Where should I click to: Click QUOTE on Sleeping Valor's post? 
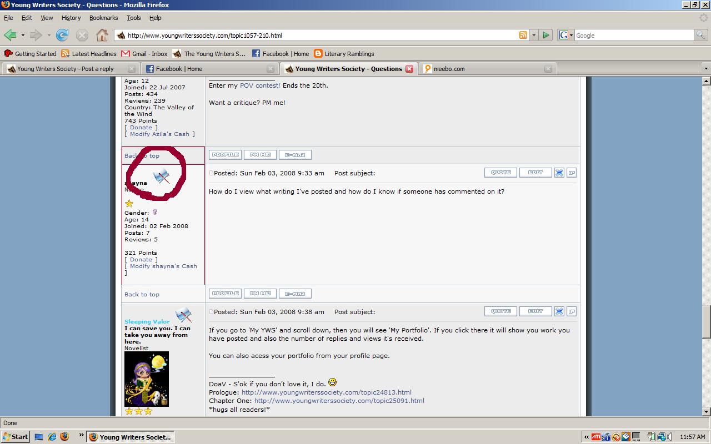[x=500, y=311]
